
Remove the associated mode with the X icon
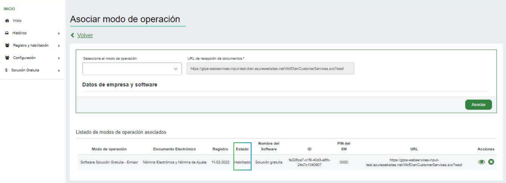[490, 162]
